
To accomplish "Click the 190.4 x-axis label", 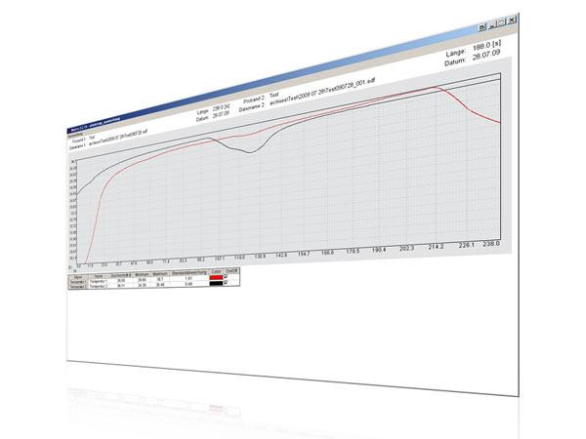I will [x=379, y=250].
